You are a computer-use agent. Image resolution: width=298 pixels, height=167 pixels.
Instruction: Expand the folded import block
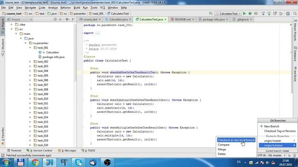(97, 33)
